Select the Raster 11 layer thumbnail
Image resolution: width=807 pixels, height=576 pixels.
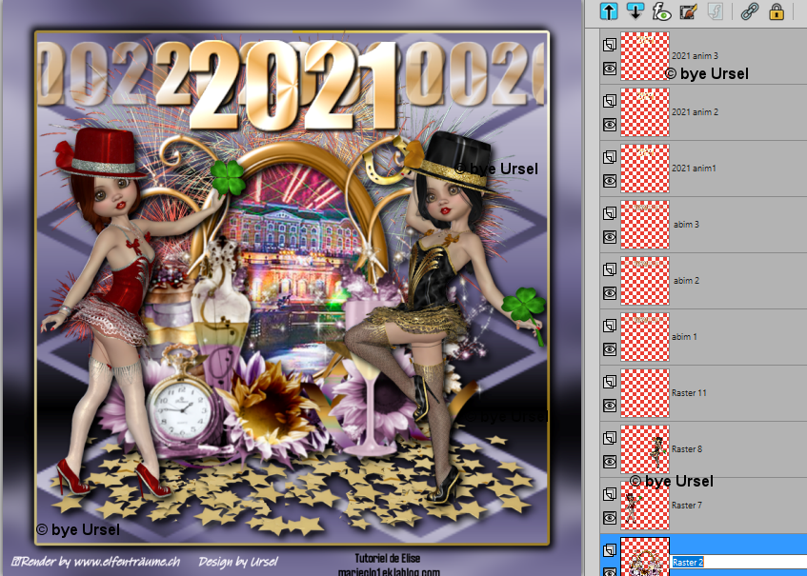pos(645,393)
